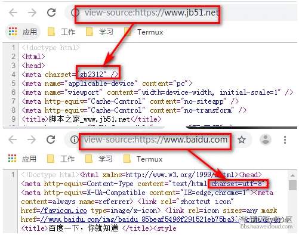Screen dimensions: 299x235
Task: Reload the baidu.com view-source page
Action: 51,140
